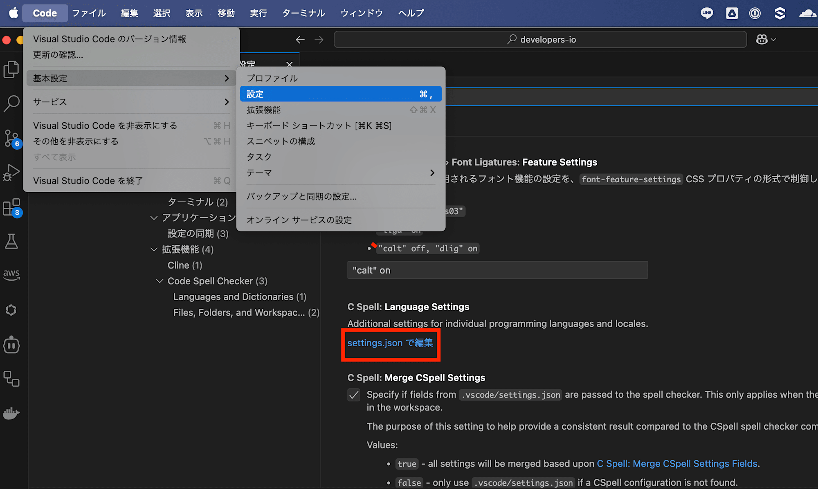Open Run and Debug view
Image resolution: width=818 pixels, height=489 pixels.
(11, 173)
